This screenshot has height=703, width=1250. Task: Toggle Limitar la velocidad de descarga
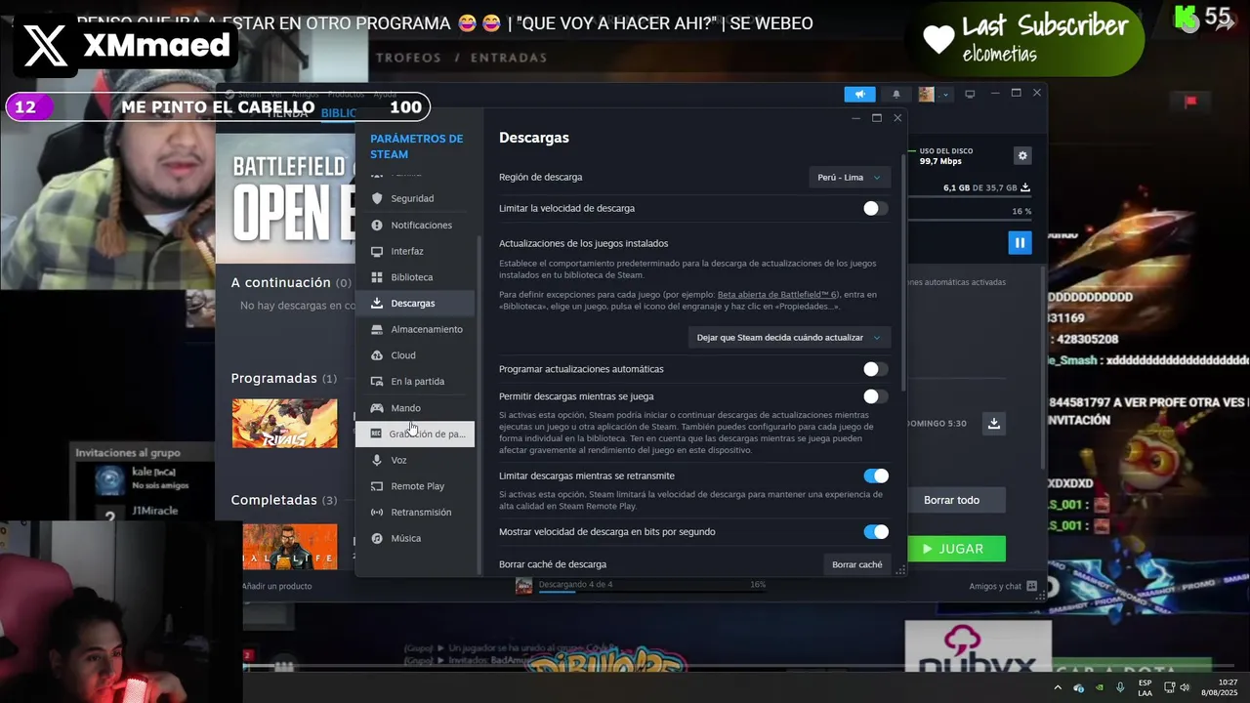point(876,208)
